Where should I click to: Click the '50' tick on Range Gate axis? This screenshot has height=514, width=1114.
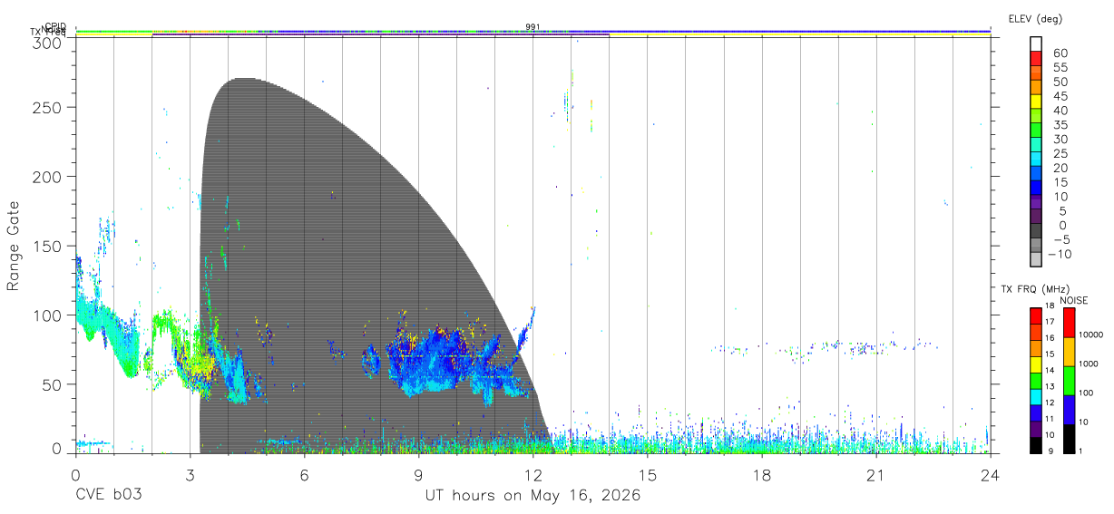coord(52,384)
